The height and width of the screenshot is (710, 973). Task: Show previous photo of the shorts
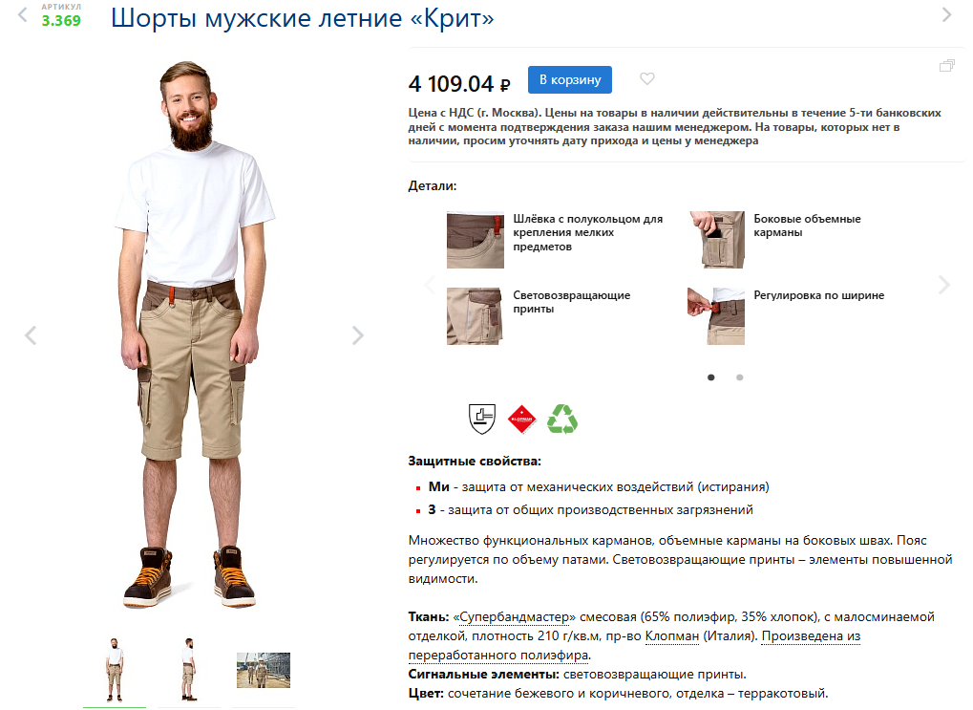[x=31, y=335]
